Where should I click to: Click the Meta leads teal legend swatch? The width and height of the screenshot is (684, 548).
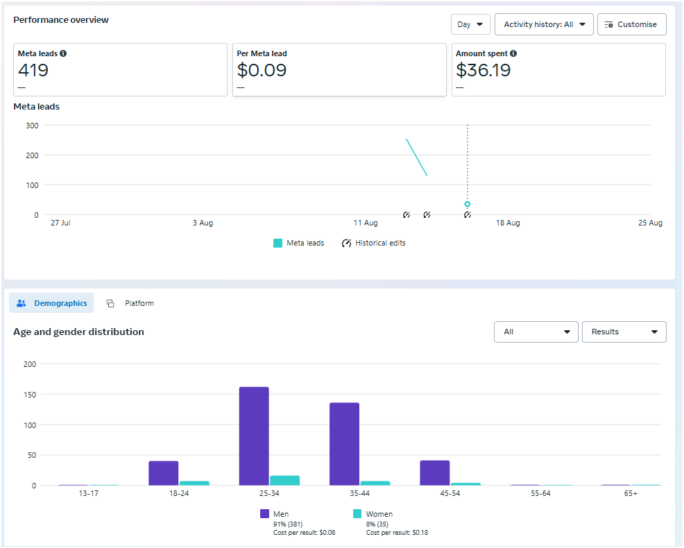pyautogui.click(x=278, y=243)
